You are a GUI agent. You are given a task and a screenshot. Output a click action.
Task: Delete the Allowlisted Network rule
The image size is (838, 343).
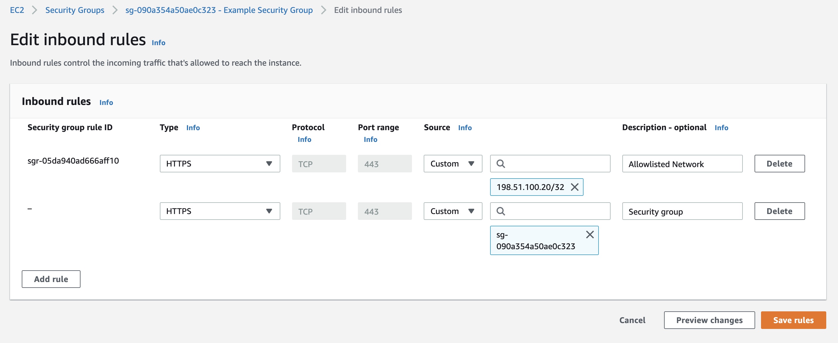780,164
